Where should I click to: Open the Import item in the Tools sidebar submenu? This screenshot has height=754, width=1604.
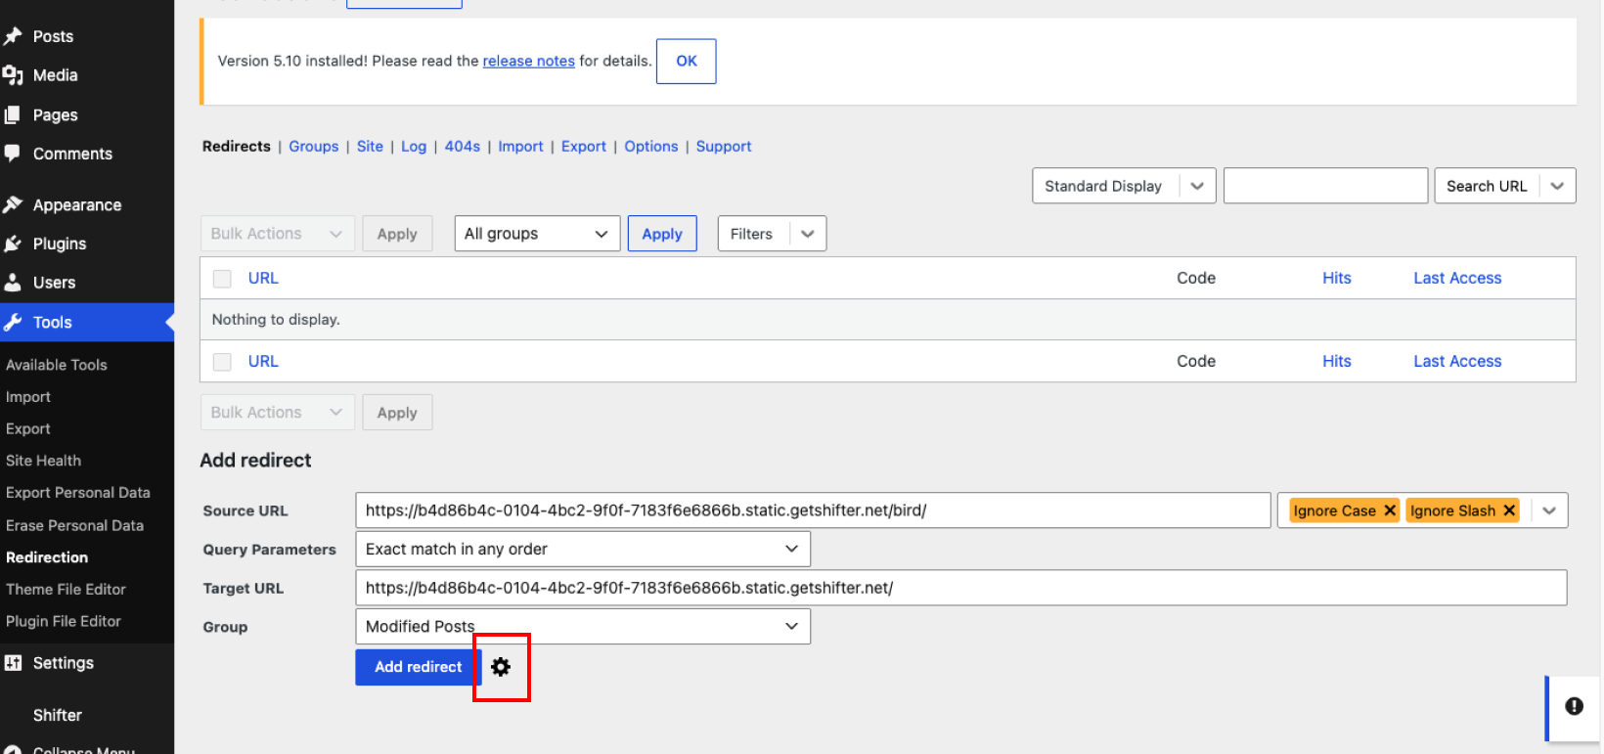point(28,397)
